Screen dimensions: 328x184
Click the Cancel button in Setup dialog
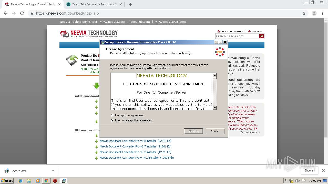(x=215, y=131)
